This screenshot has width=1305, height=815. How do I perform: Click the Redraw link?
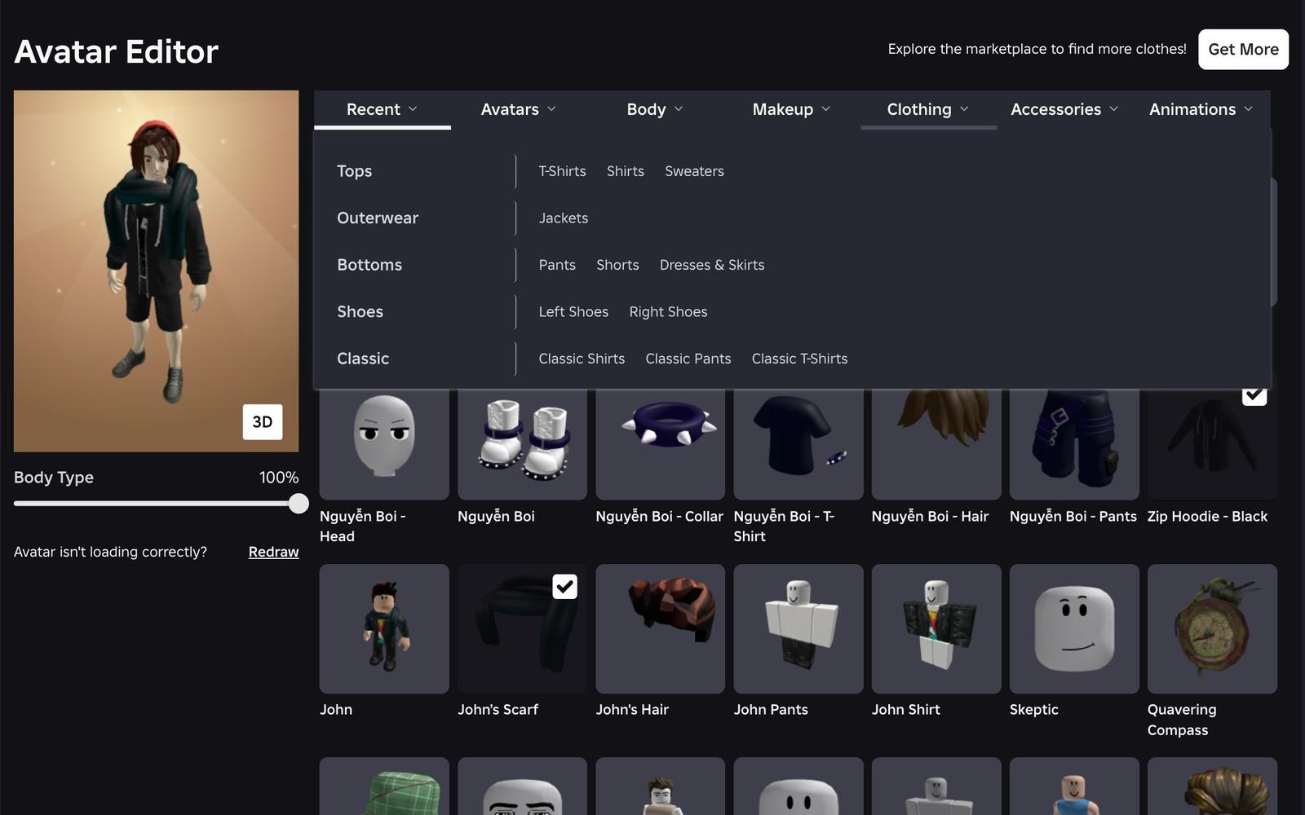tap(274, 552)
